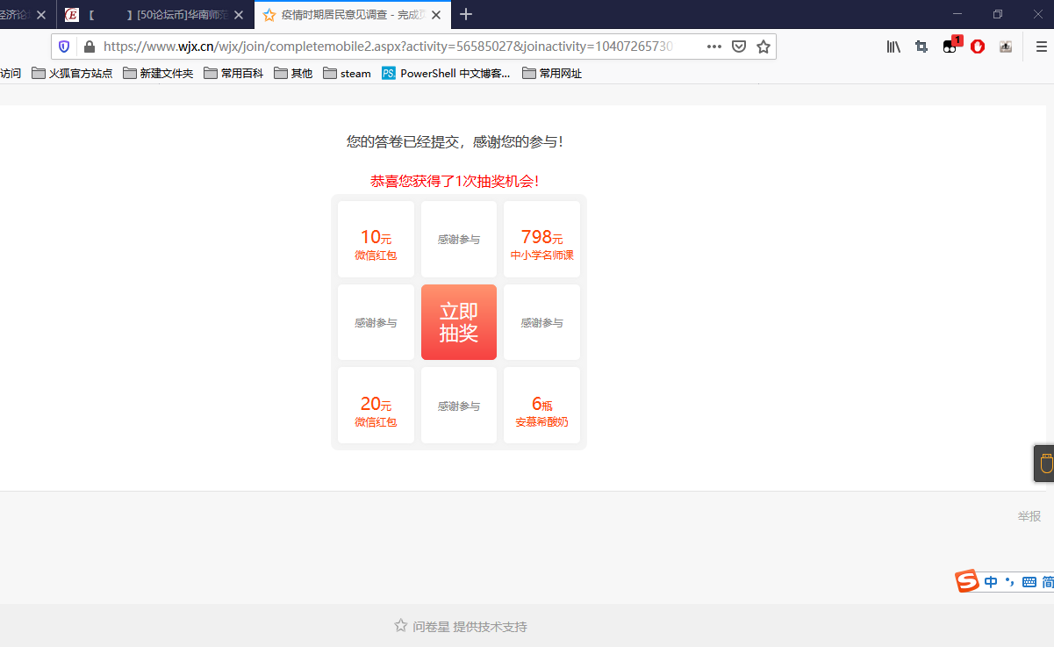Open the steam bookmark folder
The height and width of the screenshot is (647, 1054).
click(x=348, y=73)
